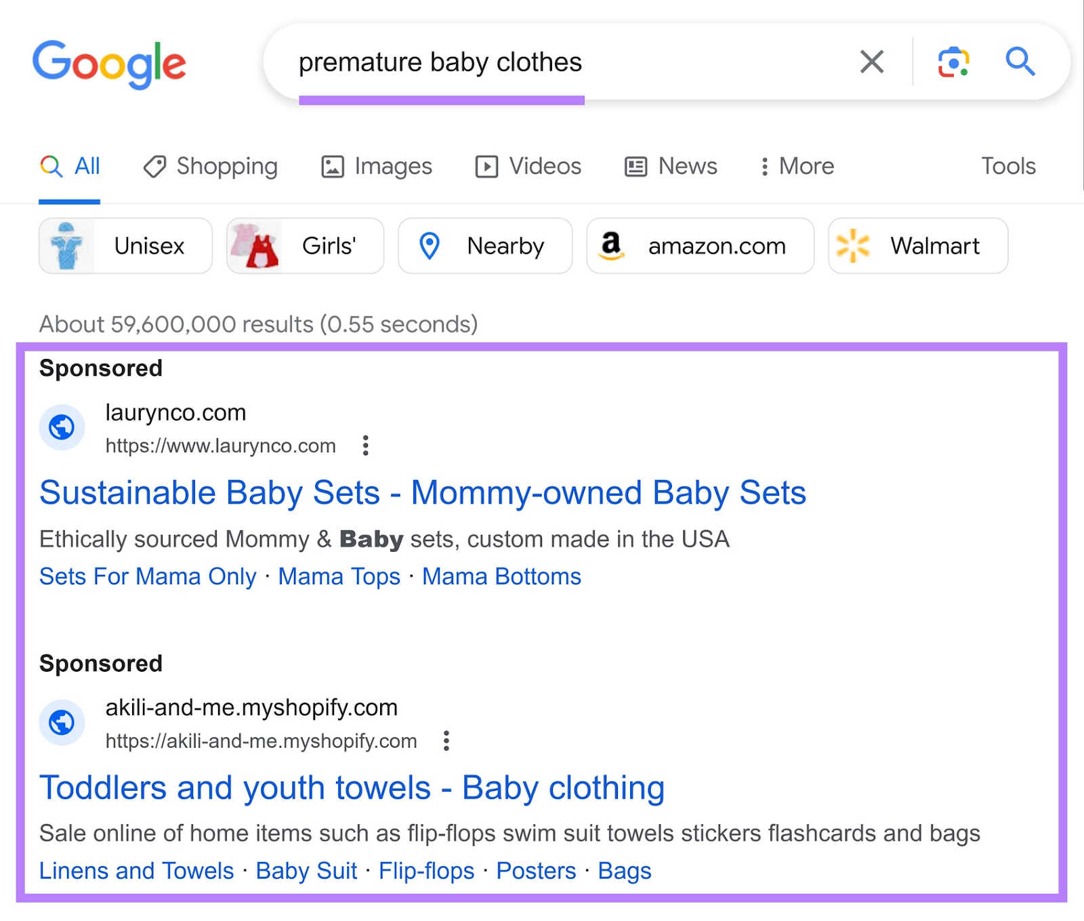Screen dimensions: 1084x921
Task: Click the Linens and Towels sitelink
Action: pos(136,871)
